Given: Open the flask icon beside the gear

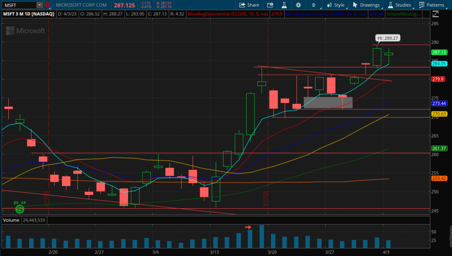Looking at the screenshot, I should click(x=284, y=5).
